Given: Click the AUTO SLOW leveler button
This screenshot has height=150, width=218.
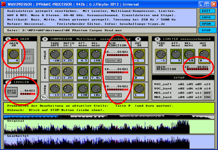Looking at the screenshot, I should tap(12, 91).
